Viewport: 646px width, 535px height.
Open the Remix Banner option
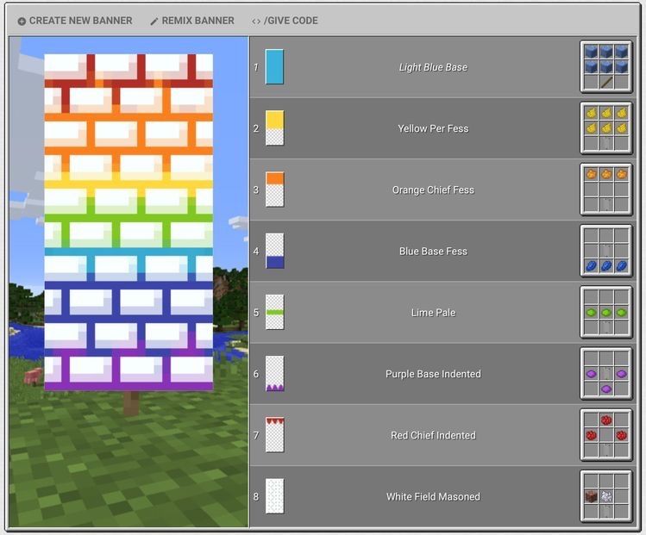[x=191, y=21]
